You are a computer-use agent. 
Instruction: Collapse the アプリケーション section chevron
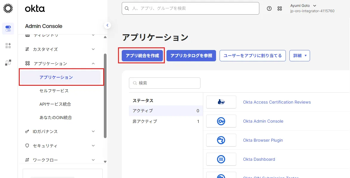coord(93,63)
